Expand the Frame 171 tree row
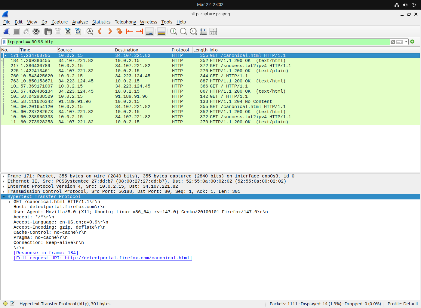 pyautogui.click(x=4, y=176)
